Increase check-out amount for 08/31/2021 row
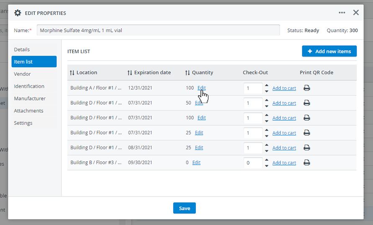This screenshot has width=373, height=225. [x=267, y=145]
